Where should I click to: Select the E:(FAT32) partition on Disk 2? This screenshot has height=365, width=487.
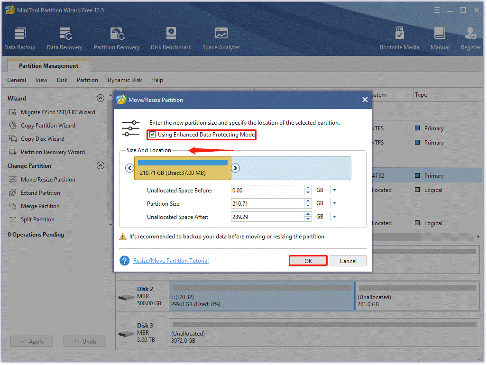pos(262,297)
